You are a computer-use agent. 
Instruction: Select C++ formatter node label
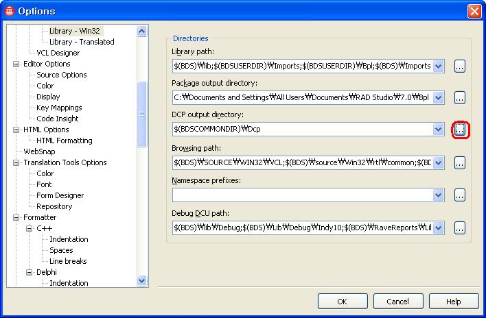[45, 229]
